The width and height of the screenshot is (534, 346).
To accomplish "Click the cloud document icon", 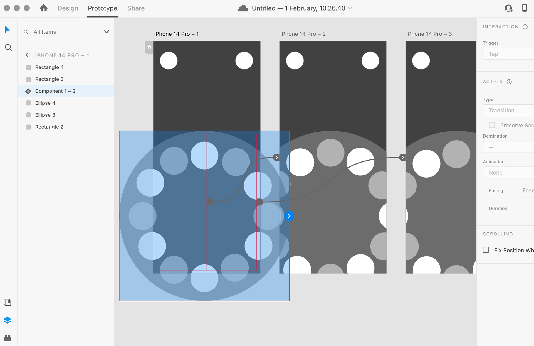I will (x=243, y=8).
